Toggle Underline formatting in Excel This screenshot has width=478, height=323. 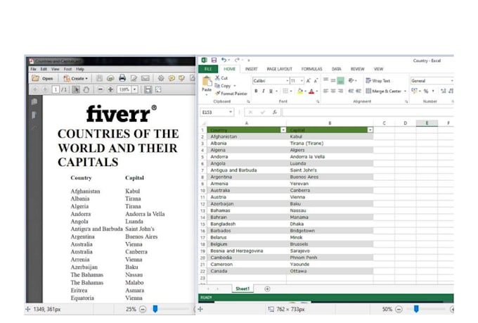click(271, 91)
